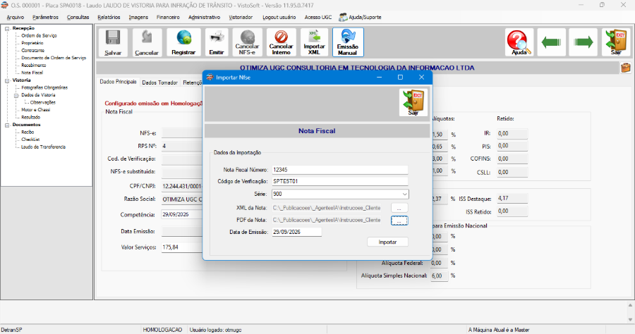Switch to the Dados Tomador tab
The width and height of the screenshot is (635, 334).
(x=160, y=82)
